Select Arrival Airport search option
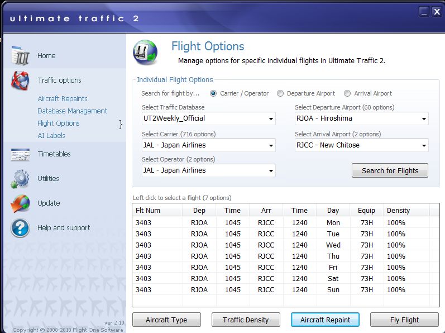 pos(347,93)
